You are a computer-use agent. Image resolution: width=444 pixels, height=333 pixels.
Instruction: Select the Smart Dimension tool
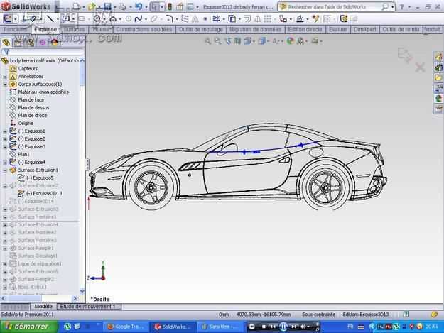click(33, 19)
